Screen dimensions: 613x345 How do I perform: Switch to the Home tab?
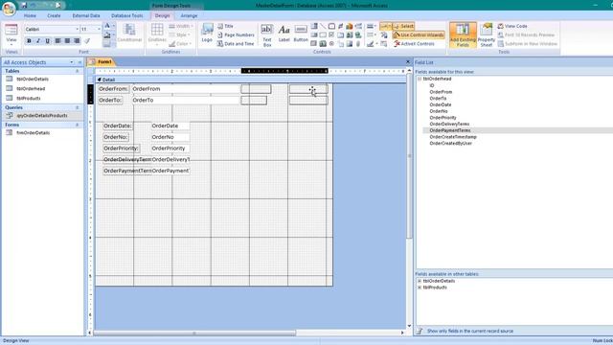pos(30,15)
